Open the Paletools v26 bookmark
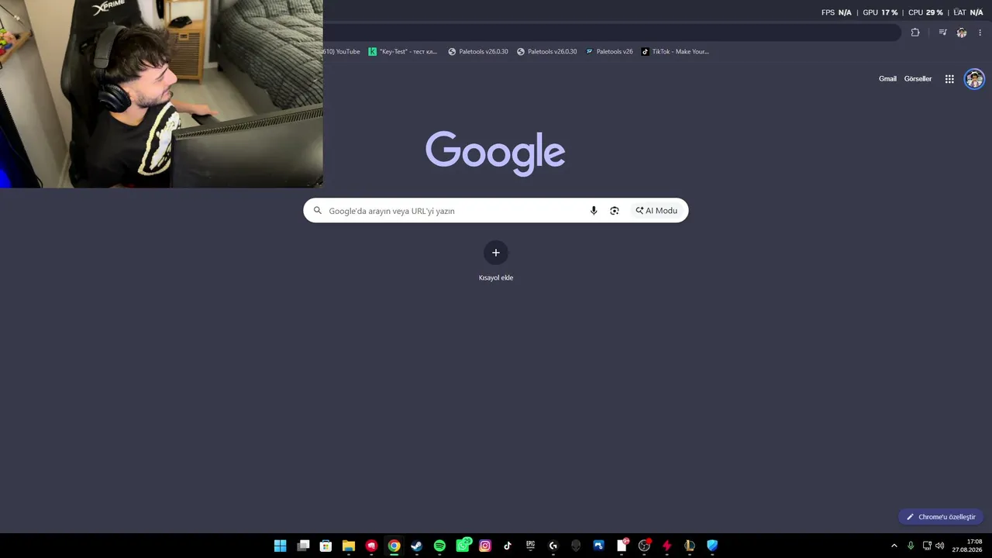The height and width of the screenshot is (558, 992). click(x=609, y=52)
